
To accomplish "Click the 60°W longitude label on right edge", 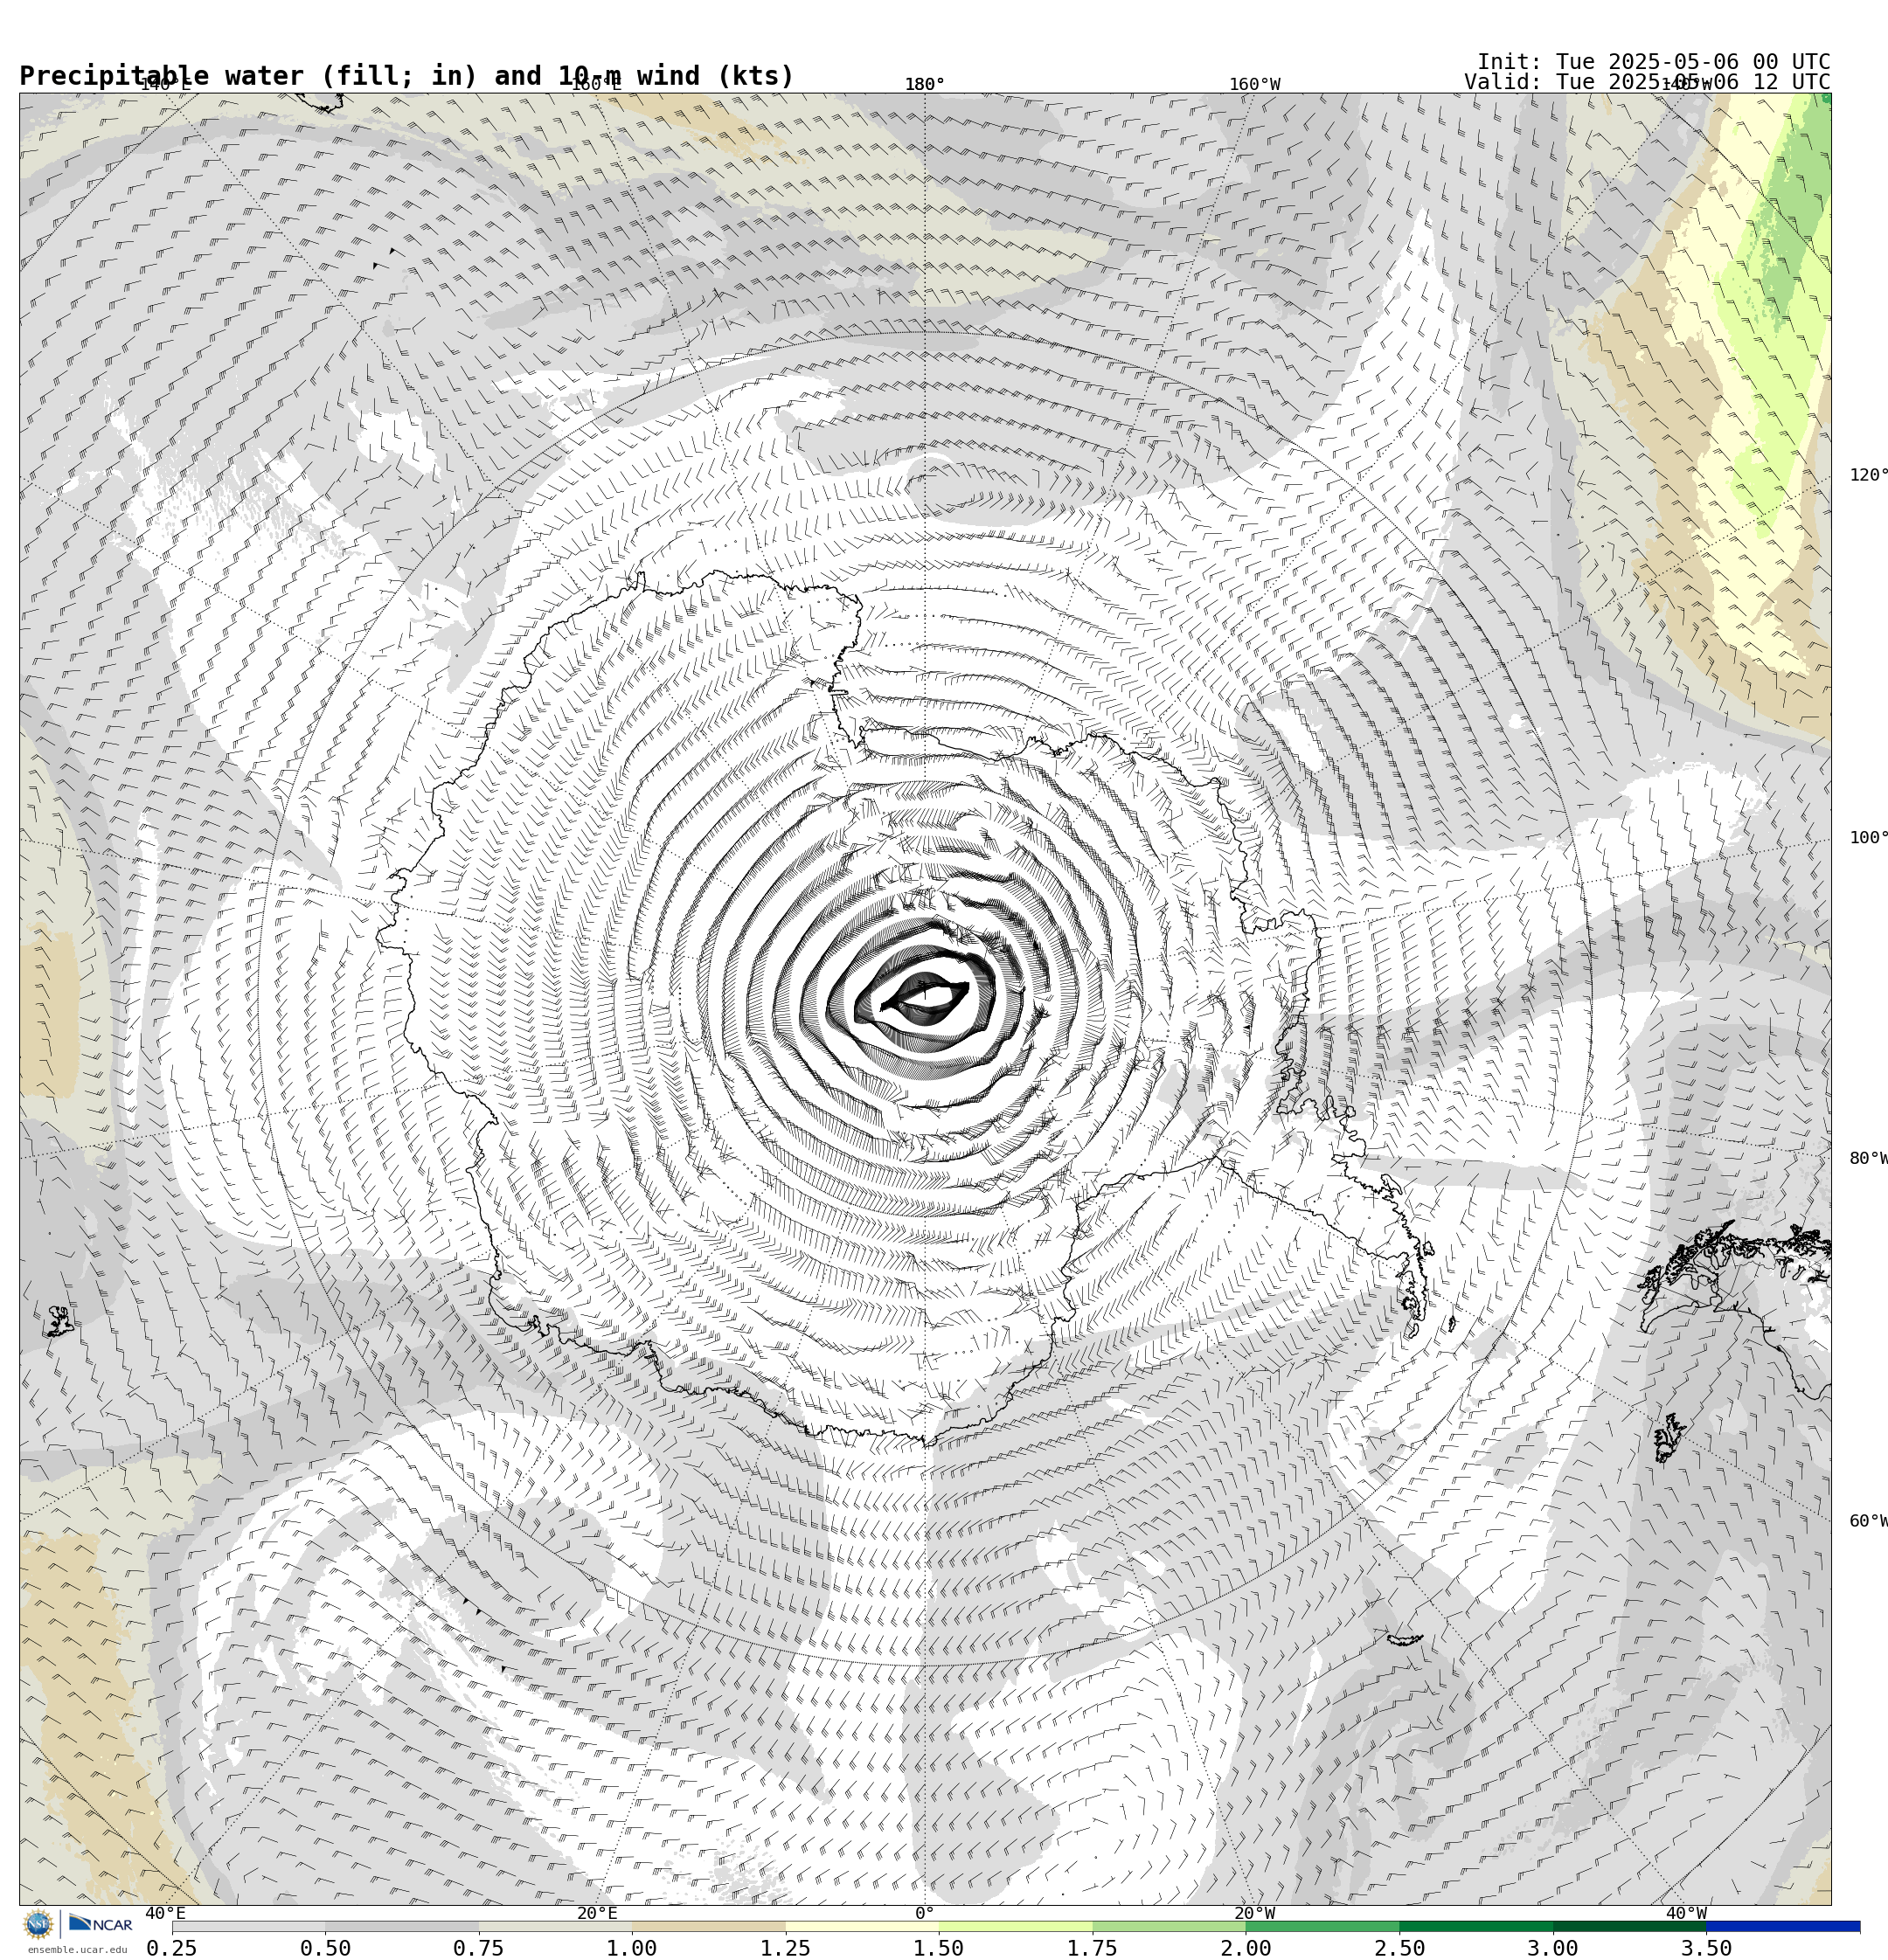I will coord(1868,1521).
